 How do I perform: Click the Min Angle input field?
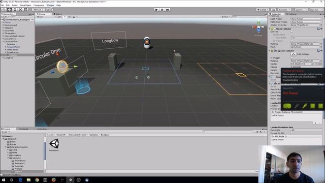coord(306,130)
